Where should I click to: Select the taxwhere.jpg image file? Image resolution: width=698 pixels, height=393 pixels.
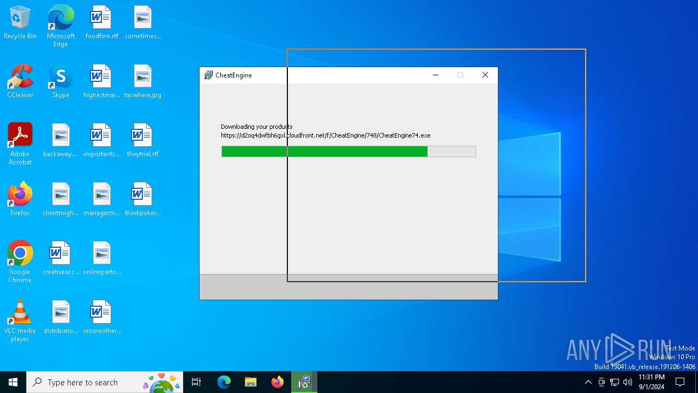143,82
